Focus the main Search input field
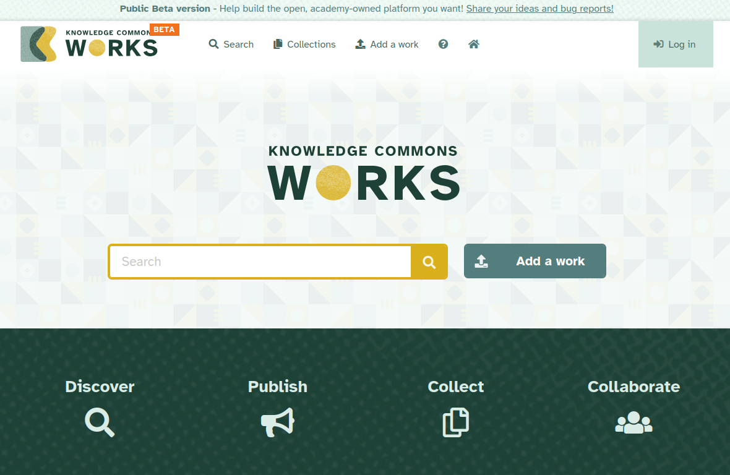 point(260,262)
